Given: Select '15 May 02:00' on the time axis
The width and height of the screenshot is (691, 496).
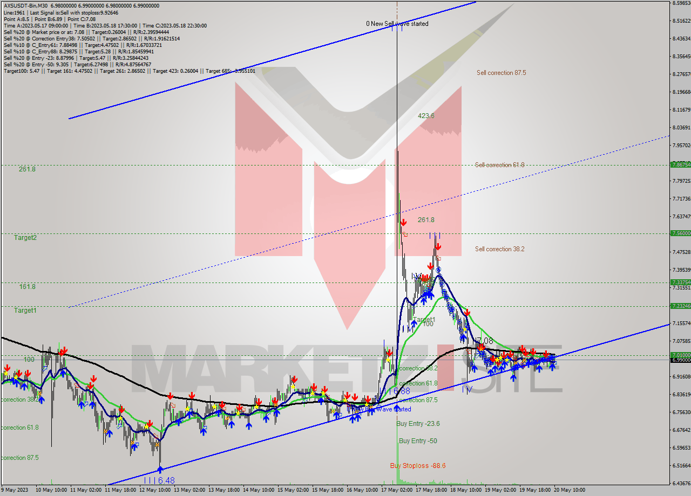Looking at the screenshot, I should coord(294,490).
